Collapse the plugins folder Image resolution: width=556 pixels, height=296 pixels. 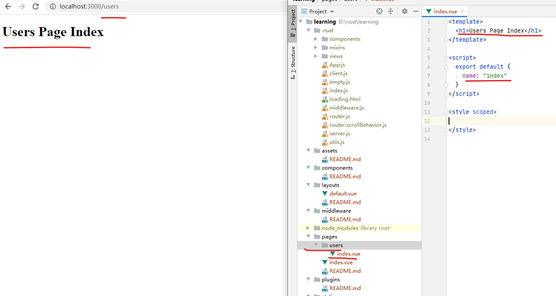tap(308, 279)
